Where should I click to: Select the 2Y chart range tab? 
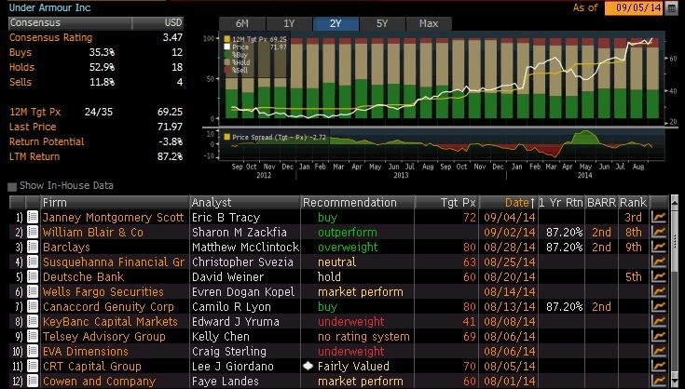336,23
